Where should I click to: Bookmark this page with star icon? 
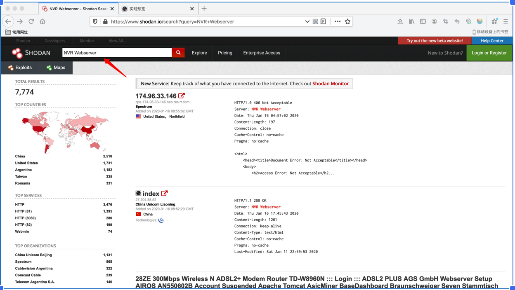[347, 21]
